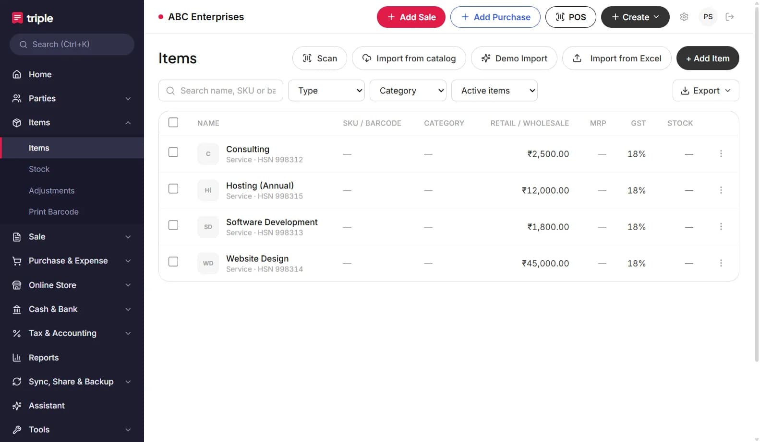The width and height of the screenshot is (760, 442).
Task: Click the Items box icon in sidebar
Action: coord(17,123)
